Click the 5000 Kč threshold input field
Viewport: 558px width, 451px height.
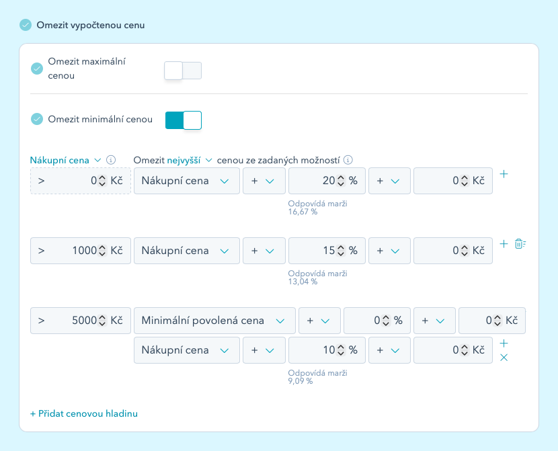81,321
